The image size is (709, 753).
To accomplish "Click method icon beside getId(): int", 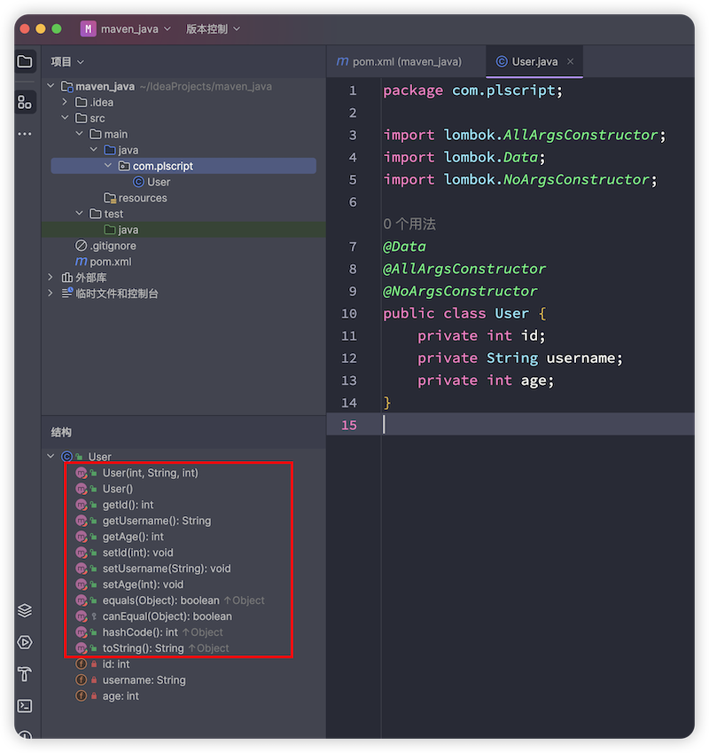I will [81, 505].
